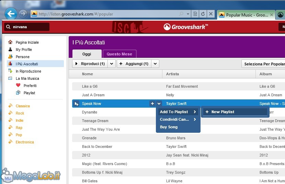Select the song Dynamite
Screen dimensions: 285x184
point(90,112)
